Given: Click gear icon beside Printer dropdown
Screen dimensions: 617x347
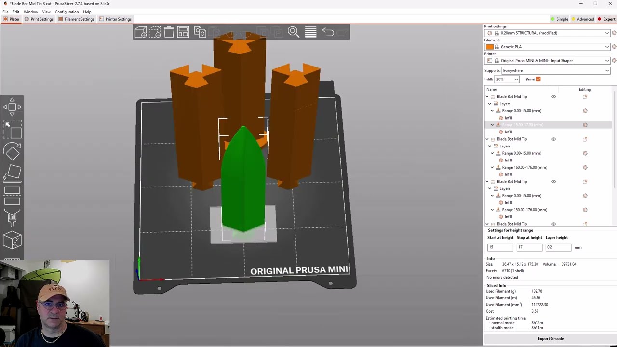Looking at the screenshot, I should pos(614,61).
